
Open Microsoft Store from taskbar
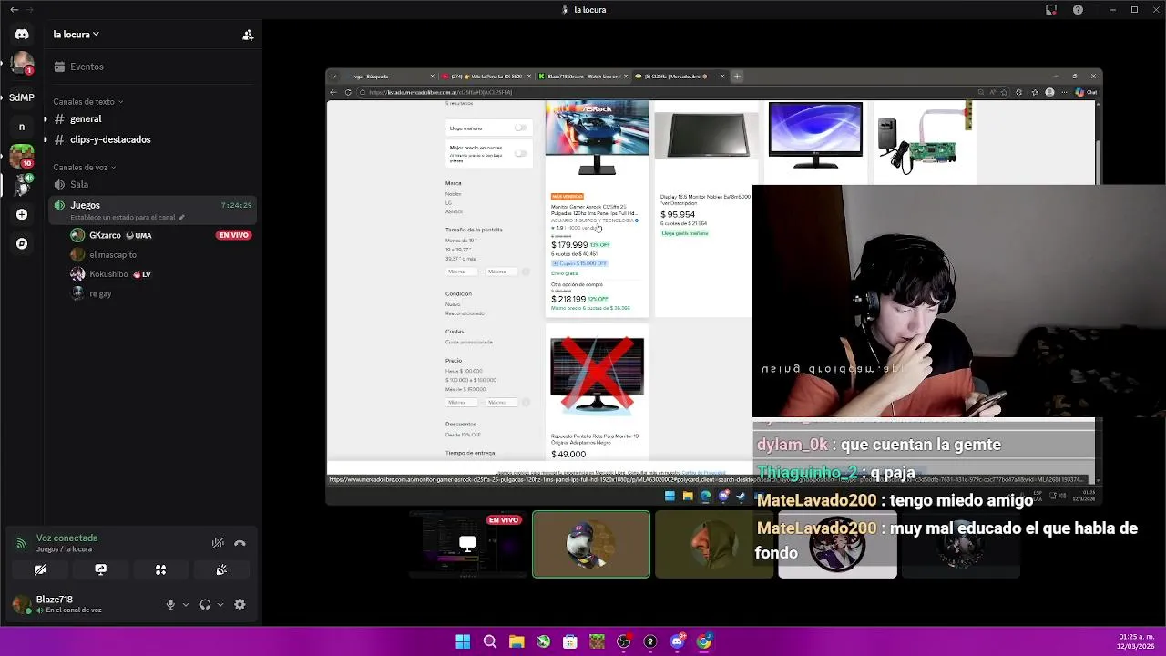coord(570,641)
